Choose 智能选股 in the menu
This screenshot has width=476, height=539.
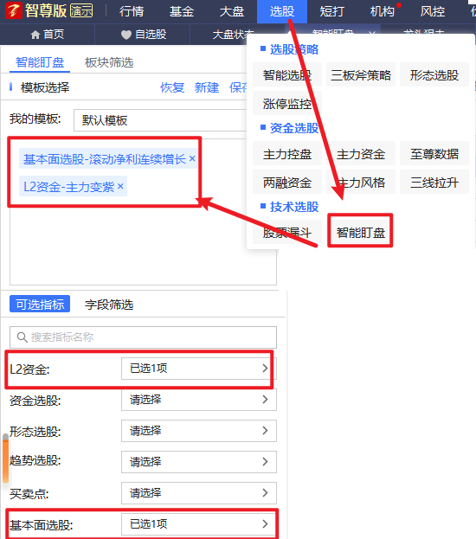tap(287, 74)
